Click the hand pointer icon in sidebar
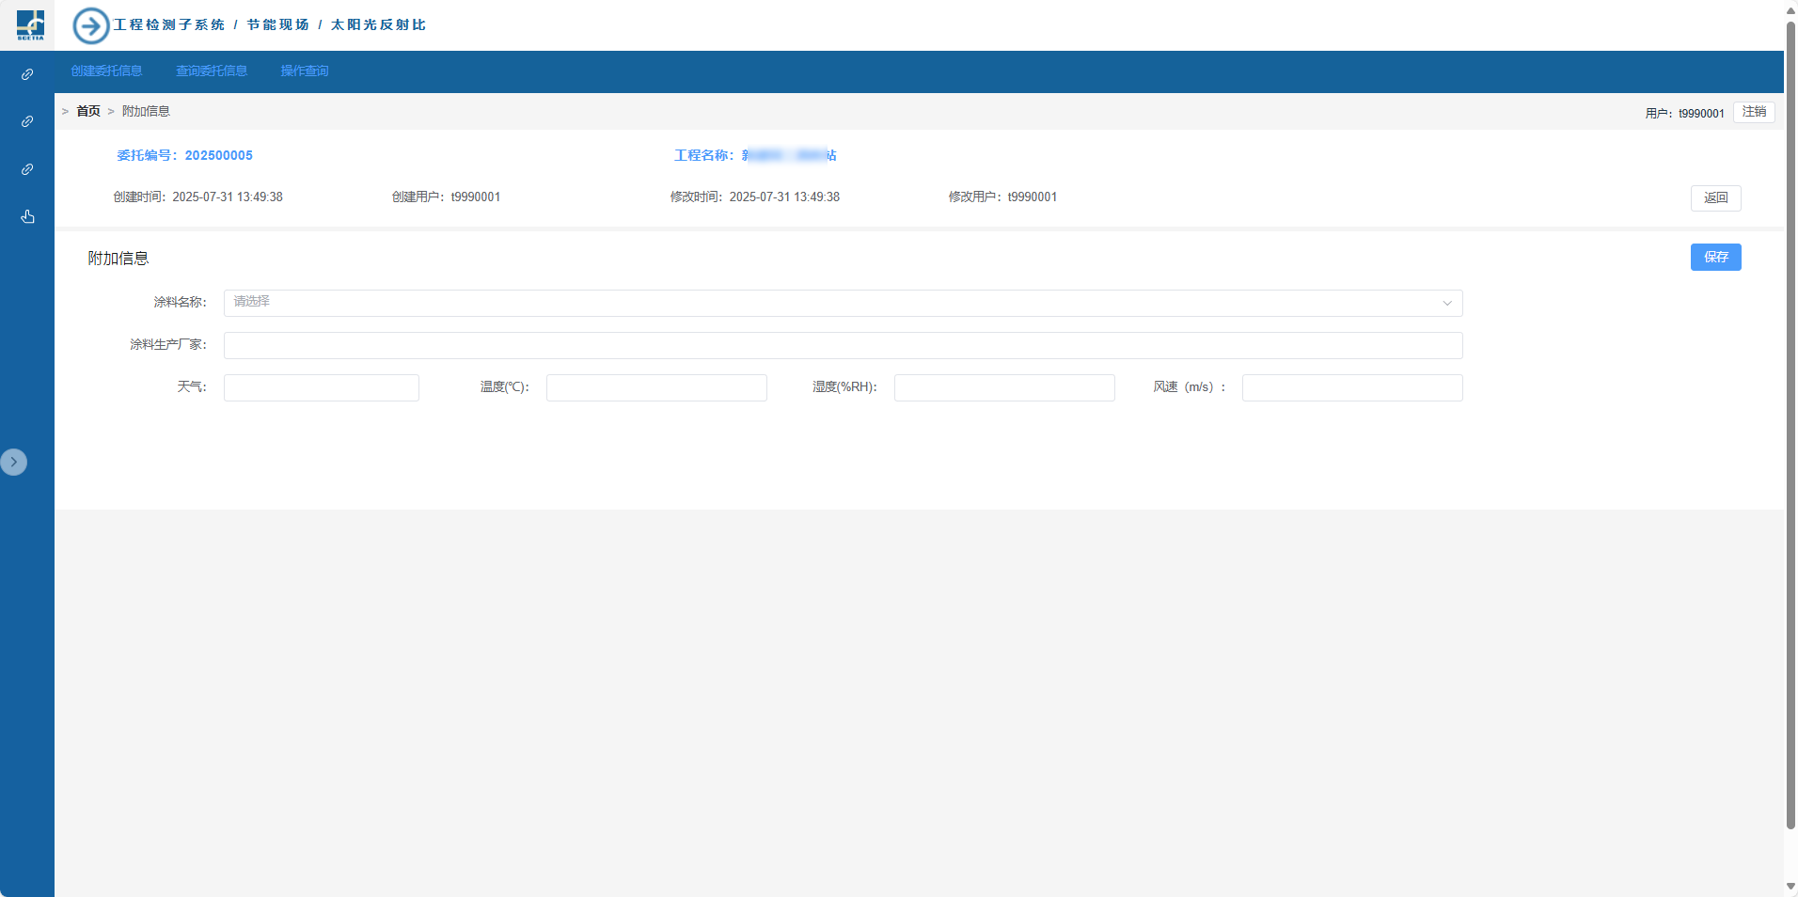The height and width of the screenshot is (897, 1798). [27, 217]
